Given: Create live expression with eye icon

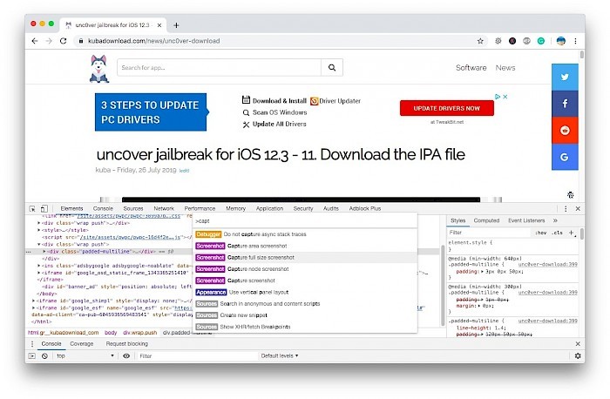Looking at the screenshot, I should pos(126,355).
